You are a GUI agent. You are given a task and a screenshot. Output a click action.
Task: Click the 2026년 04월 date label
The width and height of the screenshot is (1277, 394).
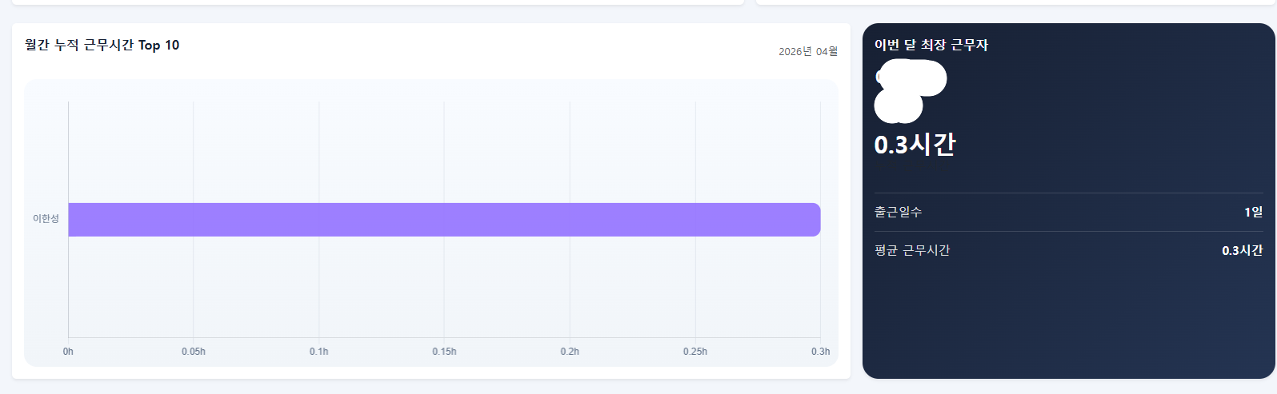[x=808, y=51]
